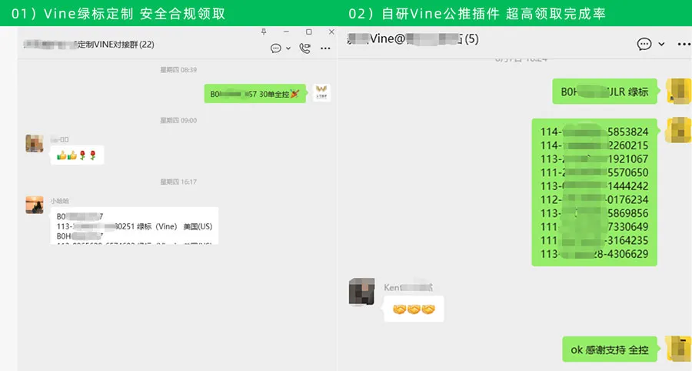Select order number ending 5570650

tap(594, 172)
